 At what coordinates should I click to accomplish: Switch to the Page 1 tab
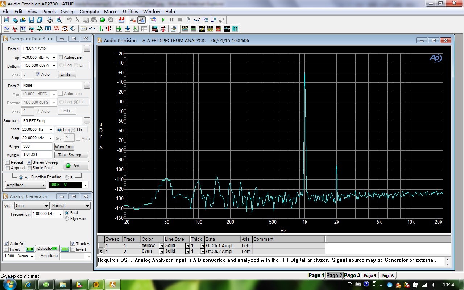(316, 275)
